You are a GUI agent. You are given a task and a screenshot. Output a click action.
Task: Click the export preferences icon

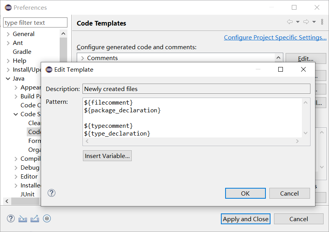click(34, 218)
